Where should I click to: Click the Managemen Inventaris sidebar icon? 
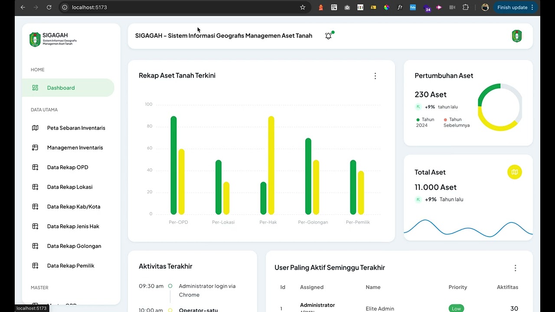coord(35,148)
